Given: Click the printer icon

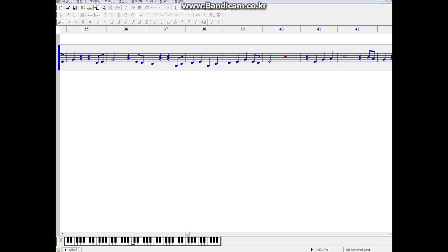Looking at the screenshot, I should click(118, 8).
